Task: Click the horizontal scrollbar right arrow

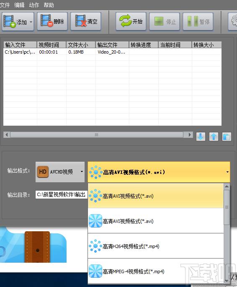Action: (190, 135)
